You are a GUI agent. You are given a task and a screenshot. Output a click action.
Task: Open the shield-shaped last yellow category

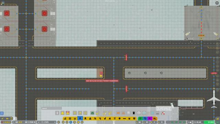(x=134, y=118)
